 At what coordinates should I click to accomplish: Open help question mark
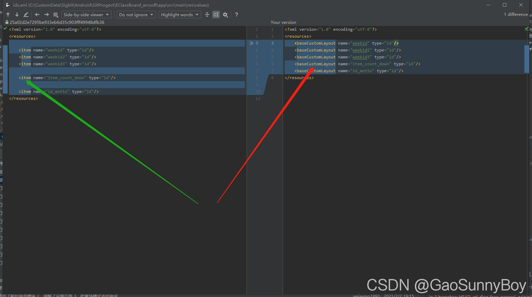click(237, 15)
